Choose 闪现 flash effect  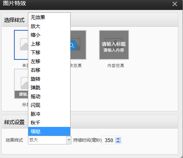49,105
